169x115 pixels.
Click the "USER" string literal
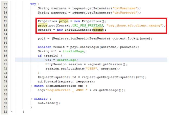pyautogui.click(x=91, y=69)
